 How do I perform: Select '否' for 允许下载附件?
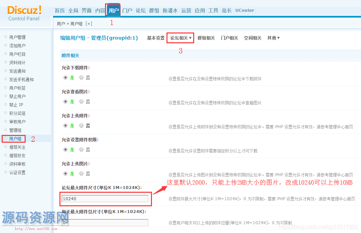pos(81,77)
